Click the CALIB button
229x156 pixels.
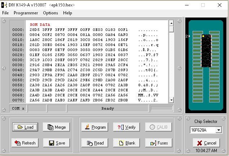point(159,127)
